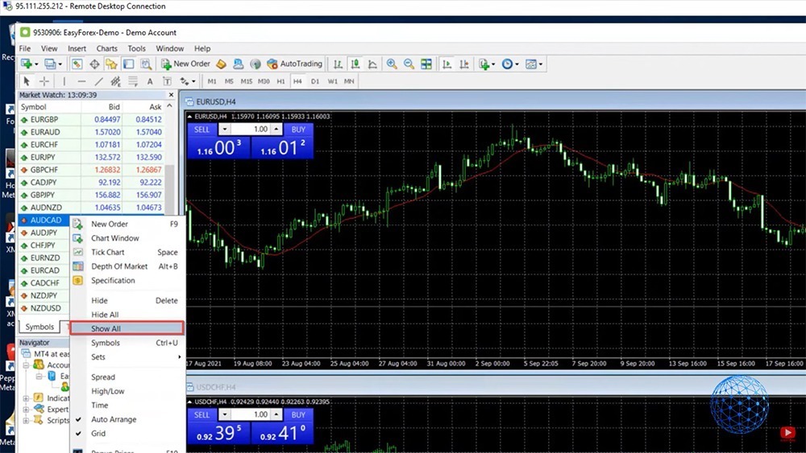Image resolution: width=806 pixels, height=453 pixels.
Task: Switch chart to M1 timeframe
Action: click(x=212, y=81)
